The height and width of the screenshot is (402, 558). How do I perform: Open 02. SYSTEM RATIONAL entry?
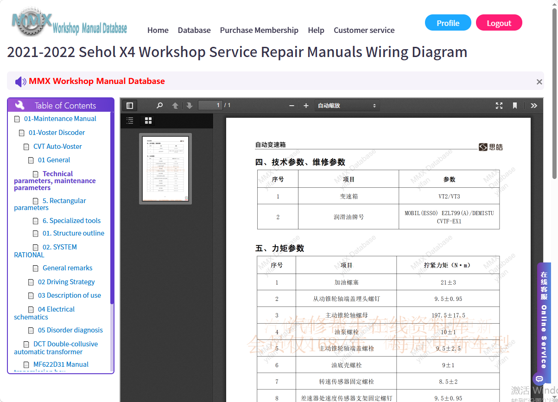45,251
